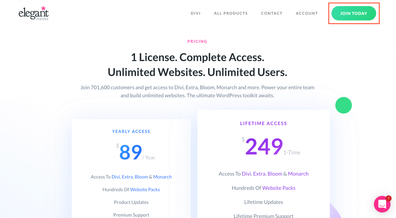Image resolution: width=396 pixels, height=218 pixels.
Task: Go to the CONTACT page
Action: pos(272,14)
